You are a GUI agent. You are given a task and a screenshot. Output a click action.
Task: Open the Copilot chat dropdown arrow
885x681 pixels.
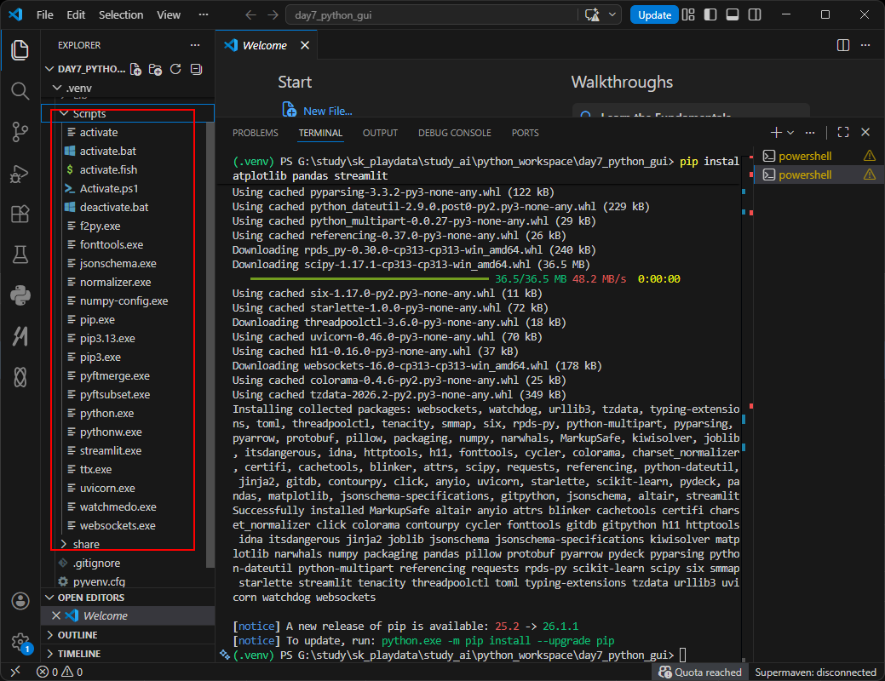tap(612, 14)
